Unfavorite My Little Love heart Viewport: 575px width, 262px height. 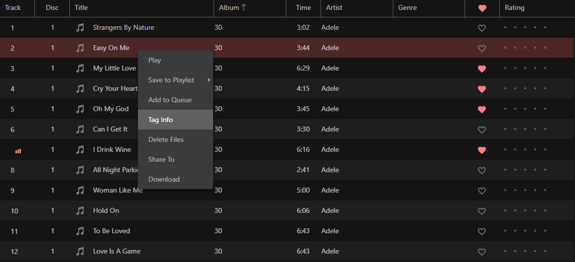482,68
